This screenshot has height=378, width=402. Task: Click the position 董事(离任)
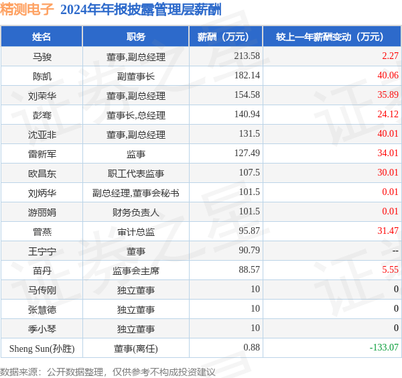point(135,349)
